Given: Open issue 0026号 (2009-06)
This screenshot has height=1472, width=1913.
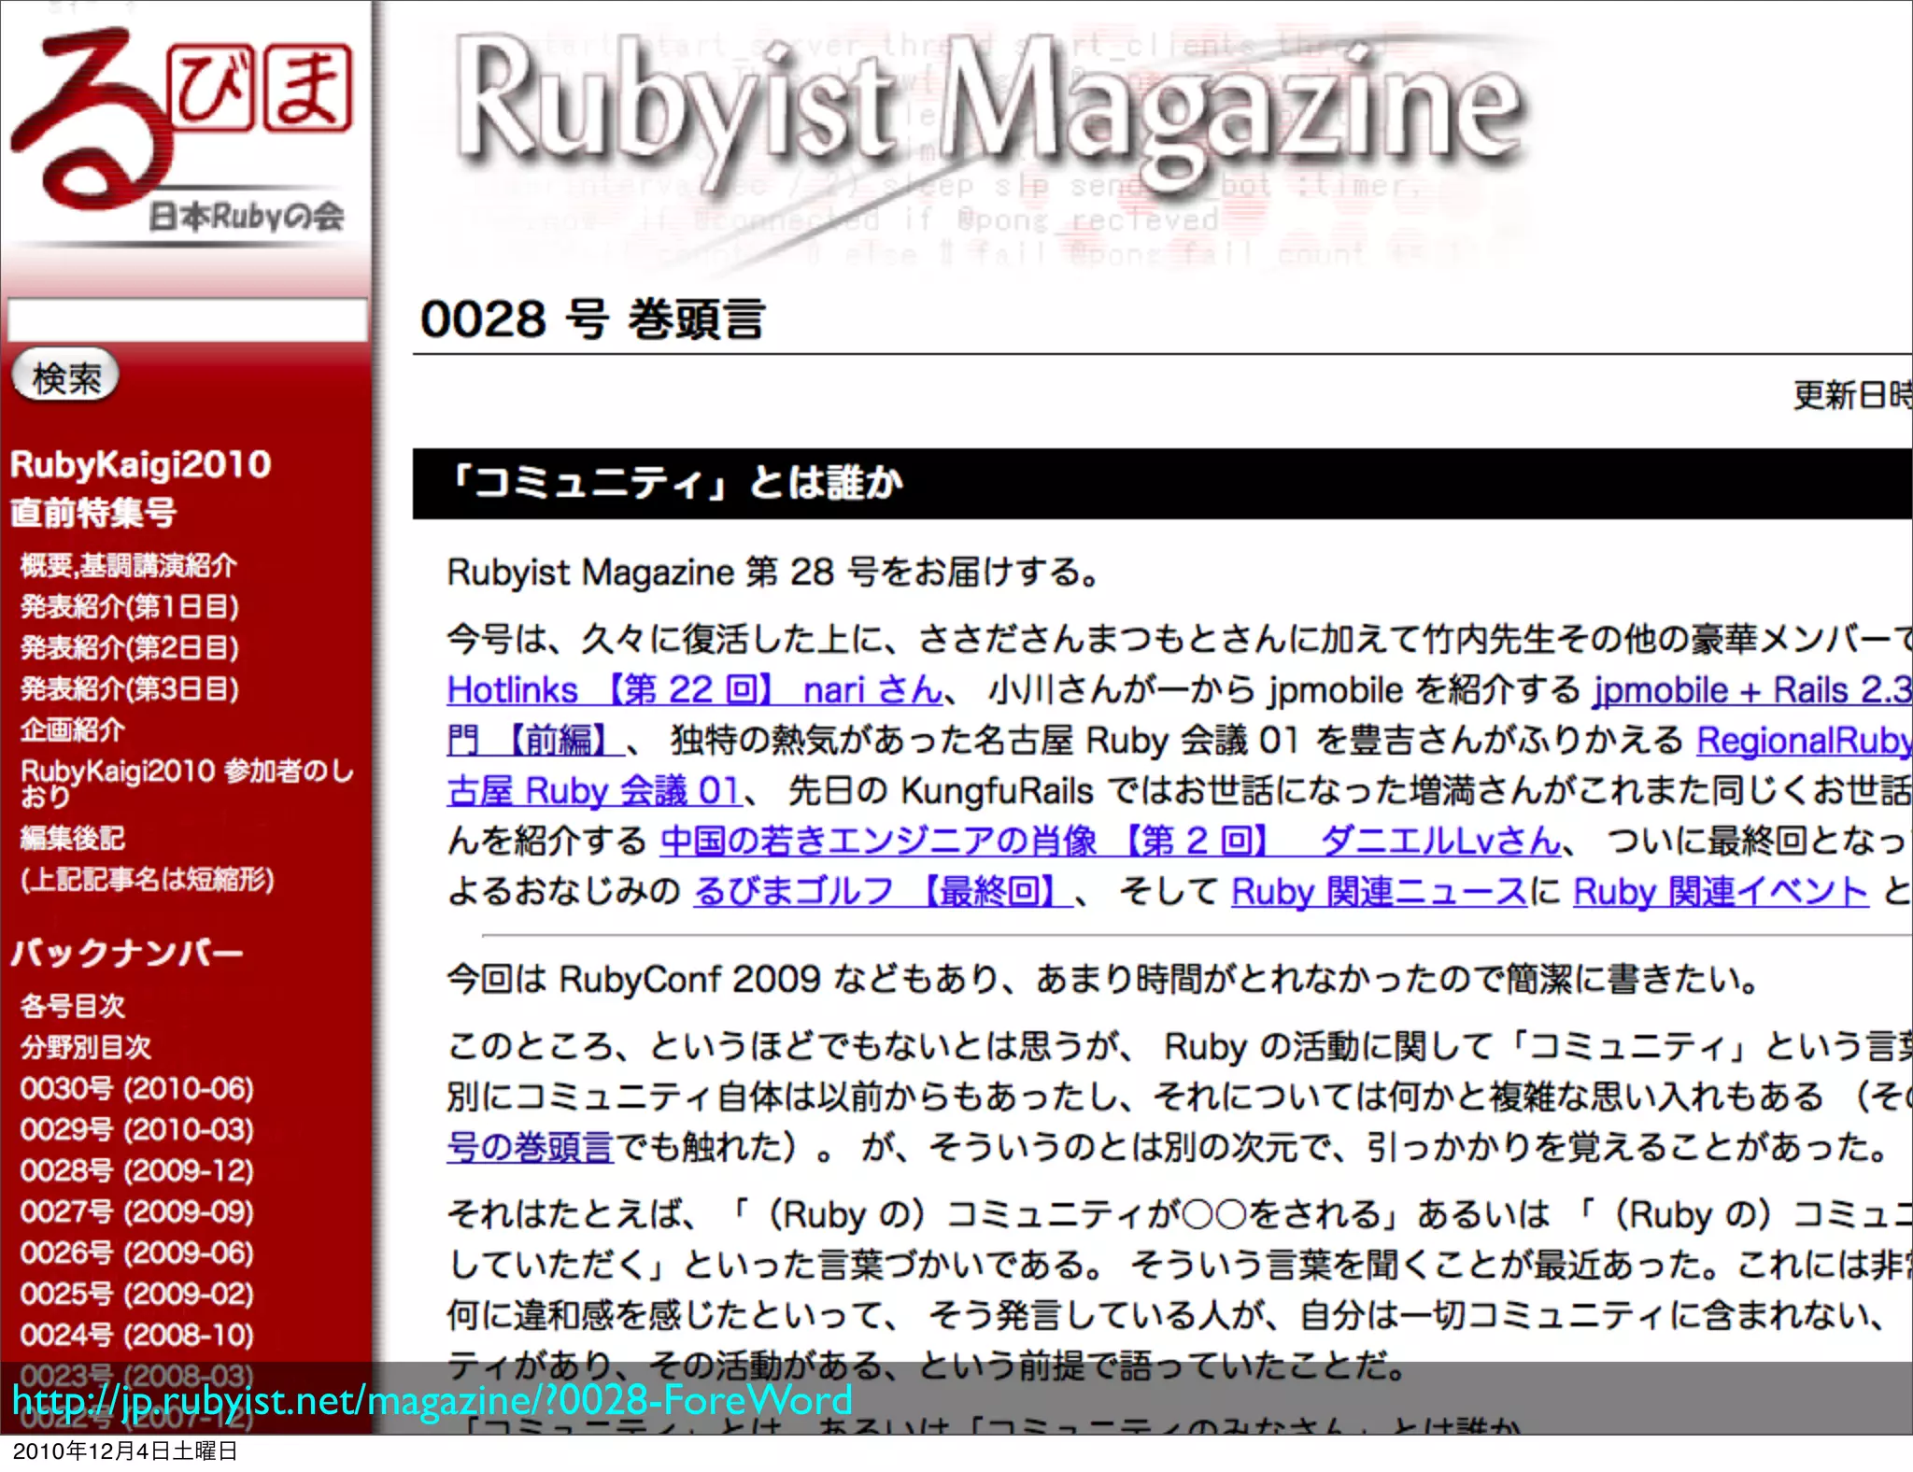Looking at the screenshot, I should (x=137, y=1253).
